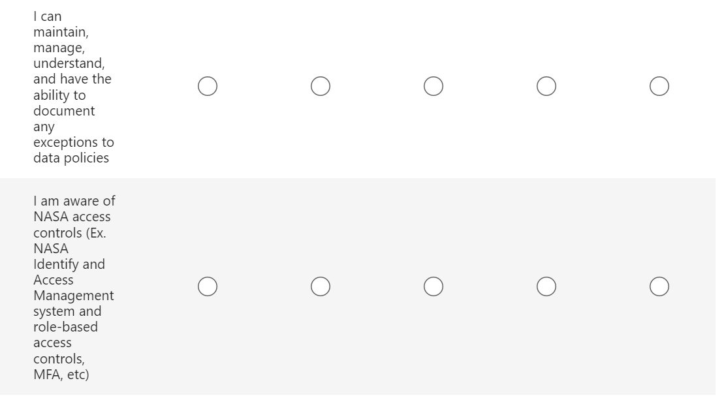Select last radio option for data policies exceptions row
The width and height of the screenshot is (726, 400).
[x=659, y=86]
